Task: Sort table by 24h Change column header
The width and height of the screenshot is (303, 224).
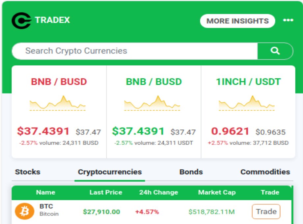Action: (x=158, y=192)
